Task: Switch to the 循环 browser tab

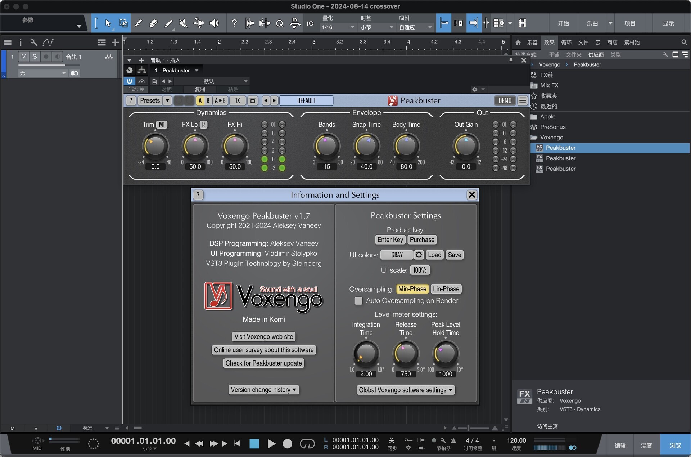Action: [x=566, y=42]
